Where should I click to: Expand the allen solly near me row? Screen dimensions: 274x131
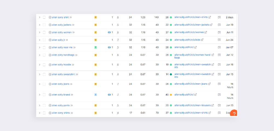click(39, 47)
